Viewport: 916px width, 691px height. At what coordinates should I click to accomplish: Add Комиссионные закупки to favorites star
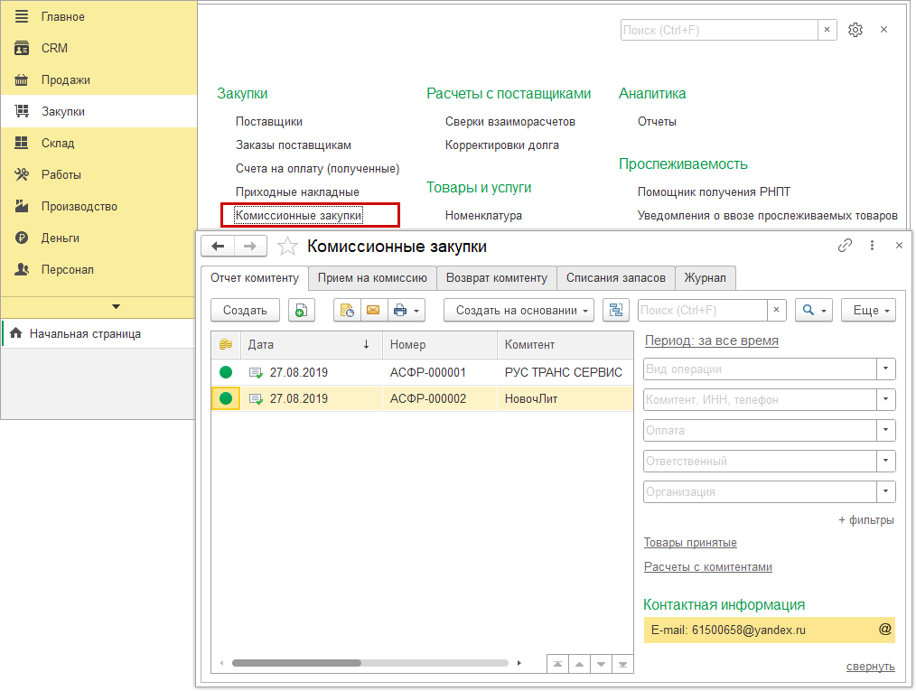[x=287, y=247]
